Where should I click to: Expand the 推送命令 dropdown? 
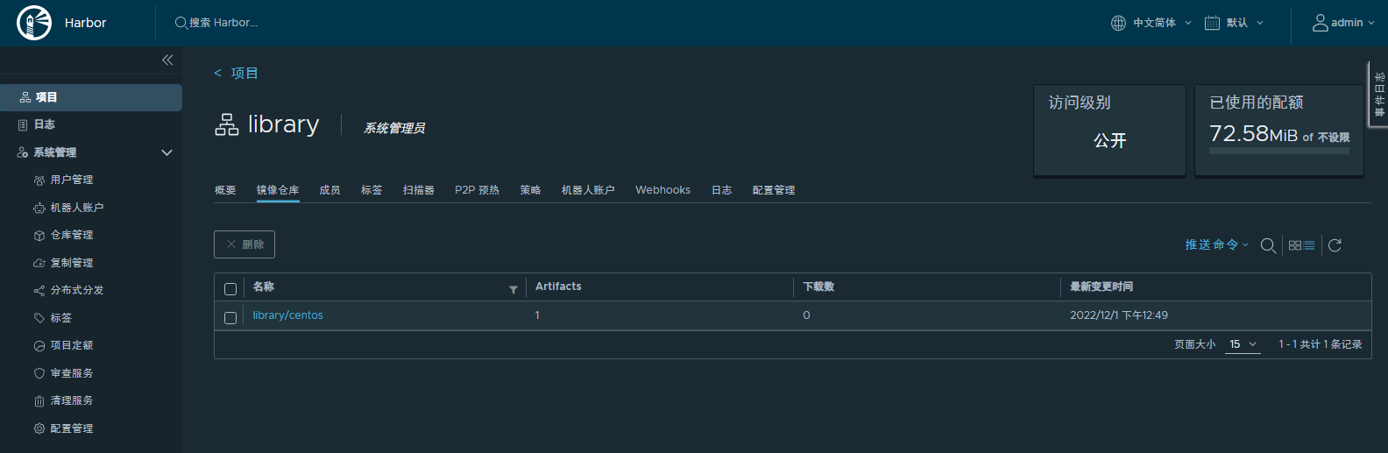1216,245
